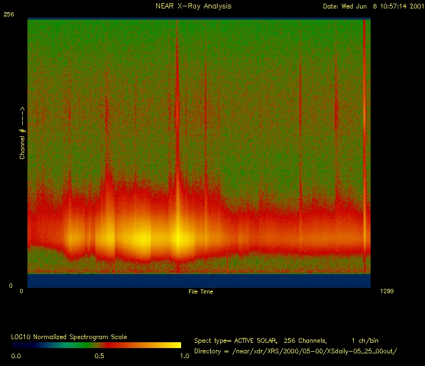Click the dark blue strip atop the spectrogram
The image size is (425, 366).
199,18
